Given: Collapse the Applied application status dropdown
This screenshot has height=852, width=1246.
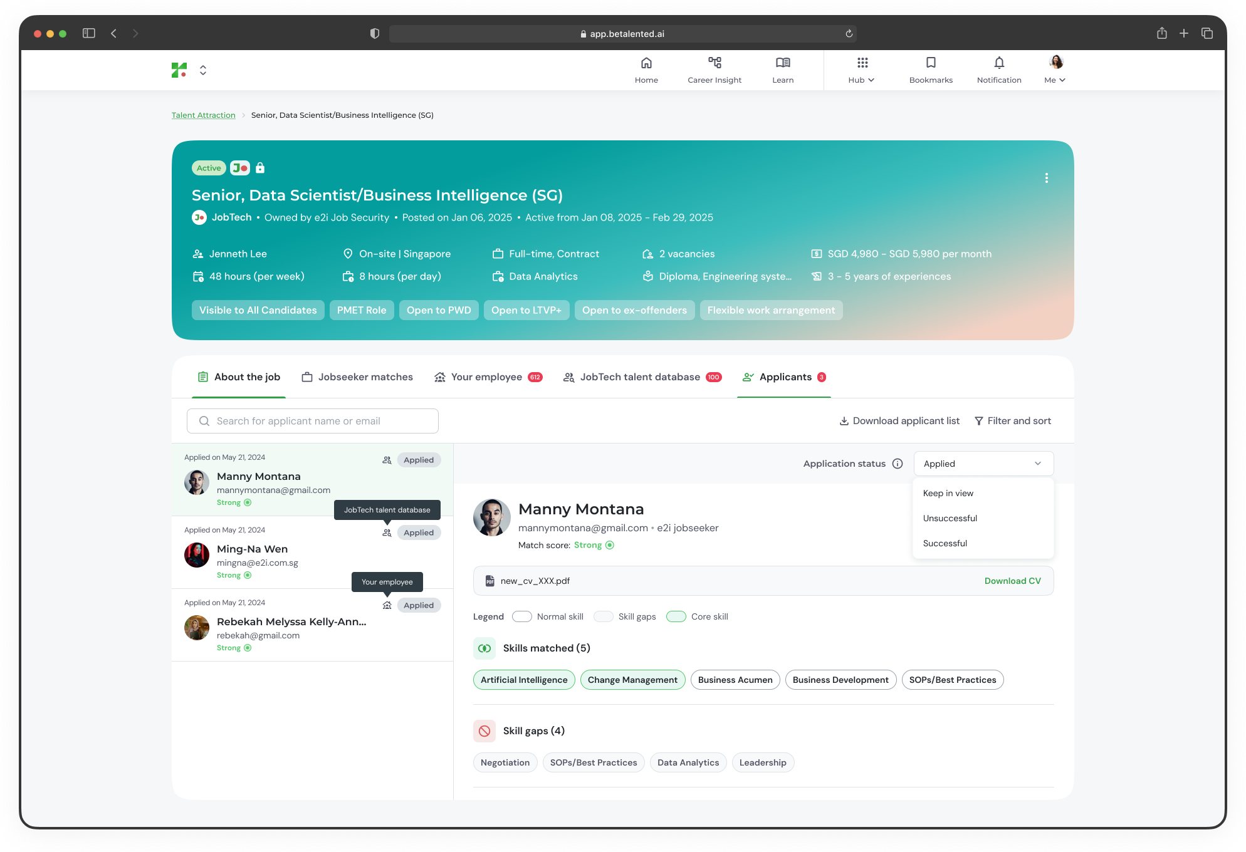Looking at the screenshot, I should [x=983, y=464].
